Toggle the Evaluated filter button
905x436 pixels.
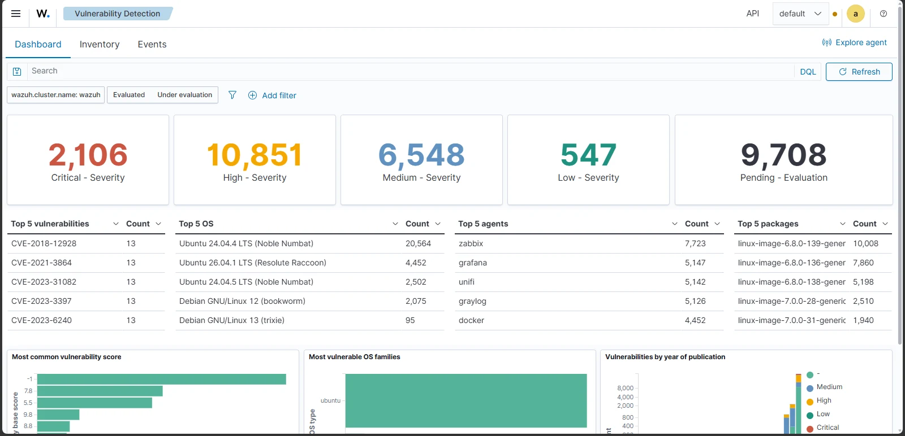129,95
